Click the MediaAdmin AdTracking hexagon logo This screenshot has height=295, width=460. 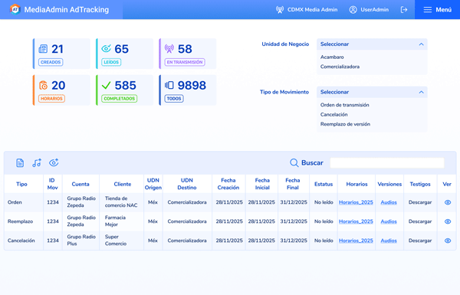pos(15,9)
